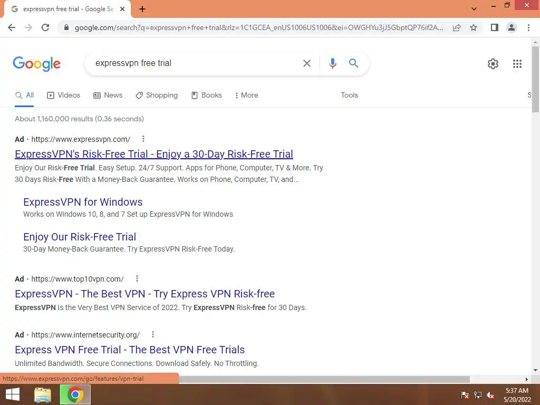
Task: Go to the Google logo homepage
Action: click(x=37, y=64)
